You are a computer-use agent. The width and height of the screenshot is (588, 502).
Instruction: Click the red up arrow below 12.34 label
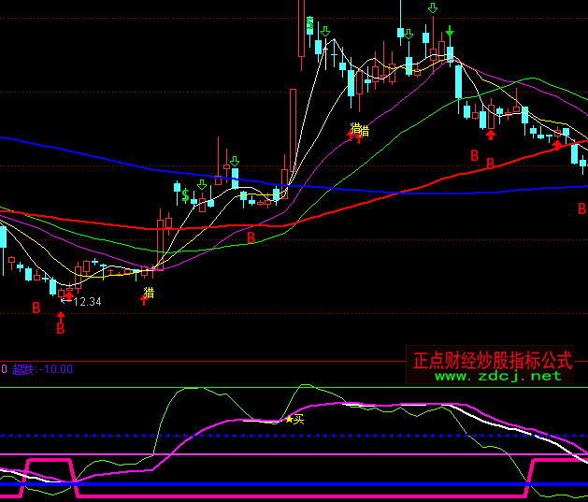tap(61, 319)
